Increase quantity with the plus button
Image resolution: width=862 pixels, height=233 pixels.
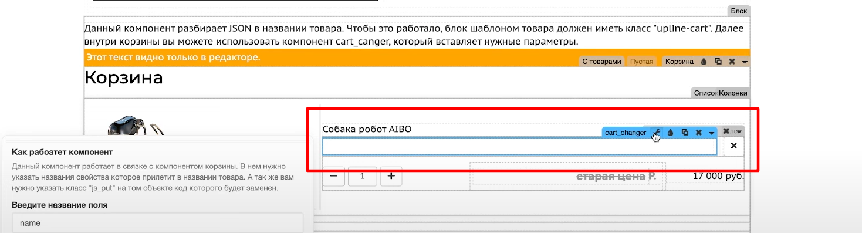click(x=391, y=176)
